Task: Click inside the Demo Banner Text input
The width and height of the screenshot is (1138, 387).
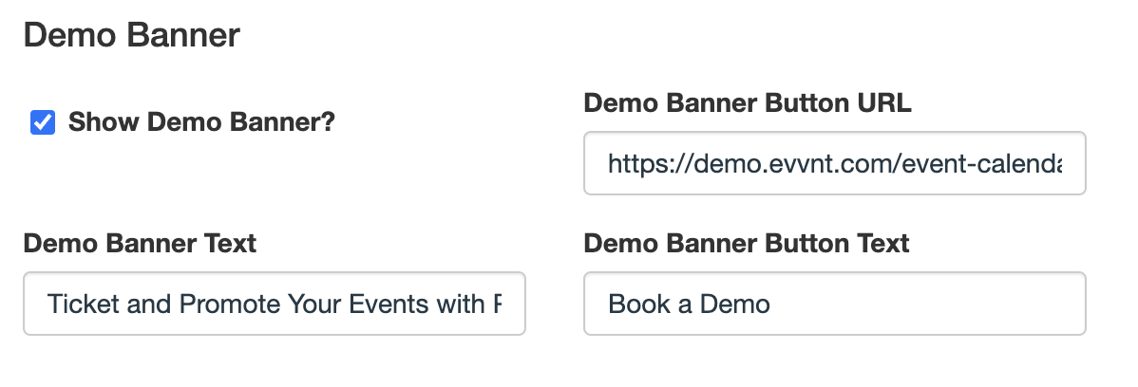Action: pyautogui.click(x=275, y=304)
